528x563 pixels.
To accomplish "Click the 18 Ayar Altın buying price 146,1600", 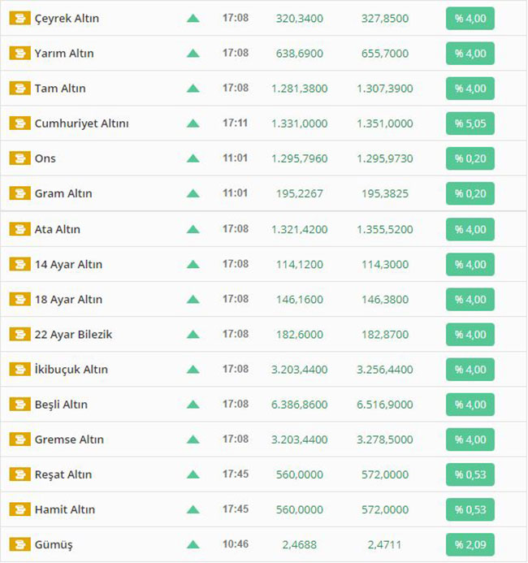I will 299,299.
